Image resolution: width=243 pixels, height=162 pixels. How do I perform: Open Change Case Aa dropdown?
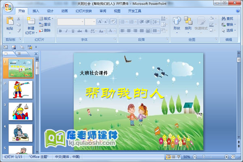[102, 31]
